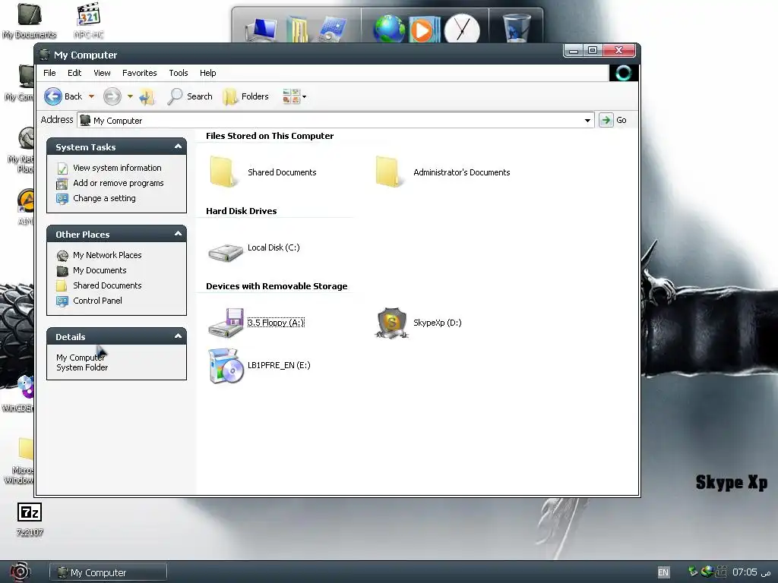This screenshot has width=778, height=583.
Task: Click the My Computer address field
Action: (335, 120)
